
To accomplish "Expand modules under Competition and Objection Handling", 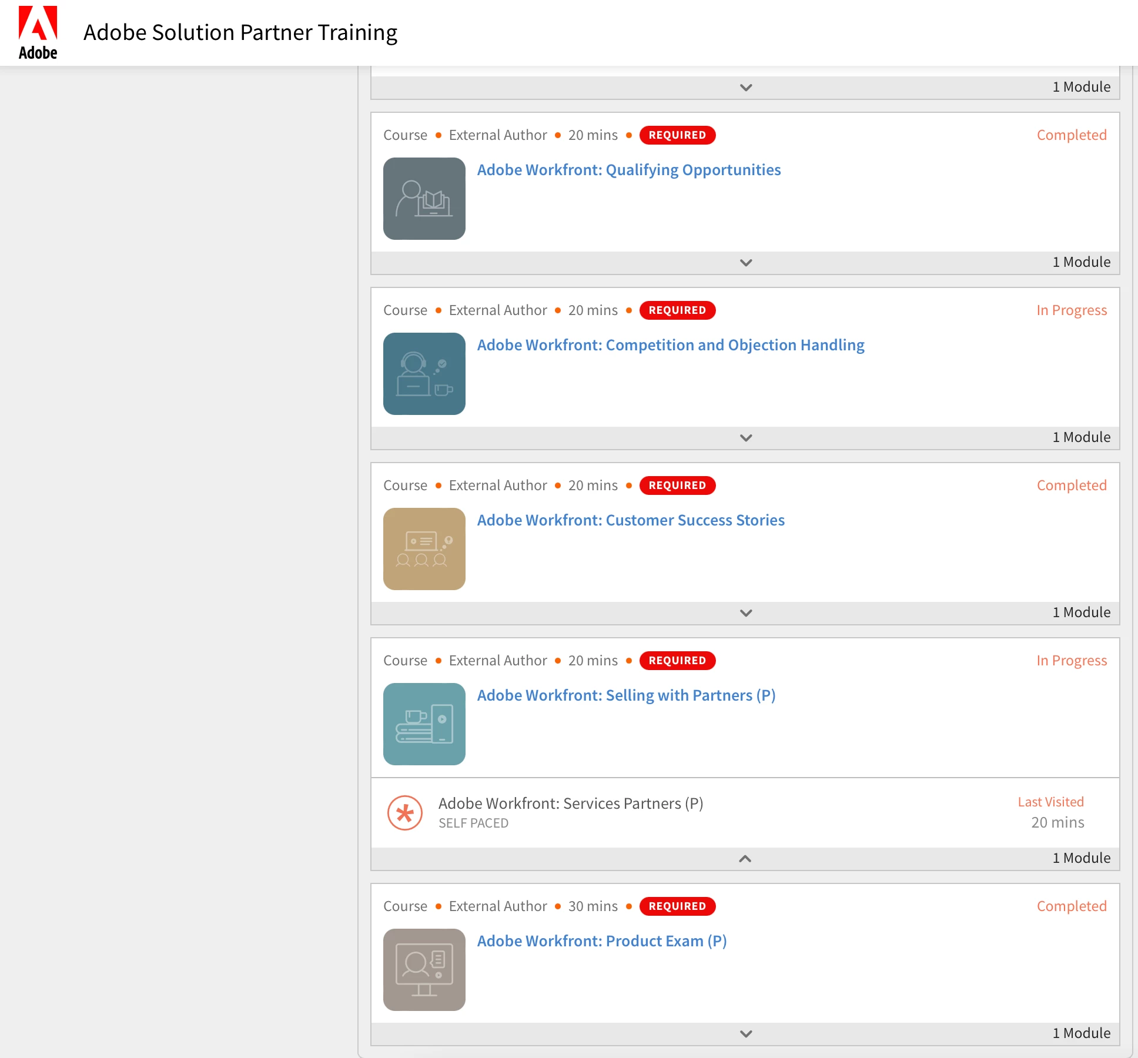I will (745, 438).
